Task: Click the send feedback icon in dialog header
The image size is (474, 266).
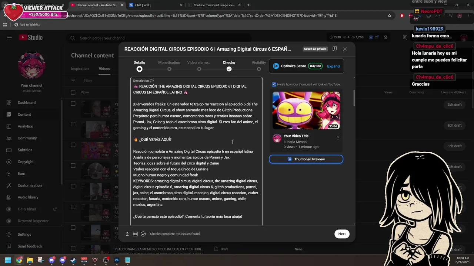Action: pos(335,49)
